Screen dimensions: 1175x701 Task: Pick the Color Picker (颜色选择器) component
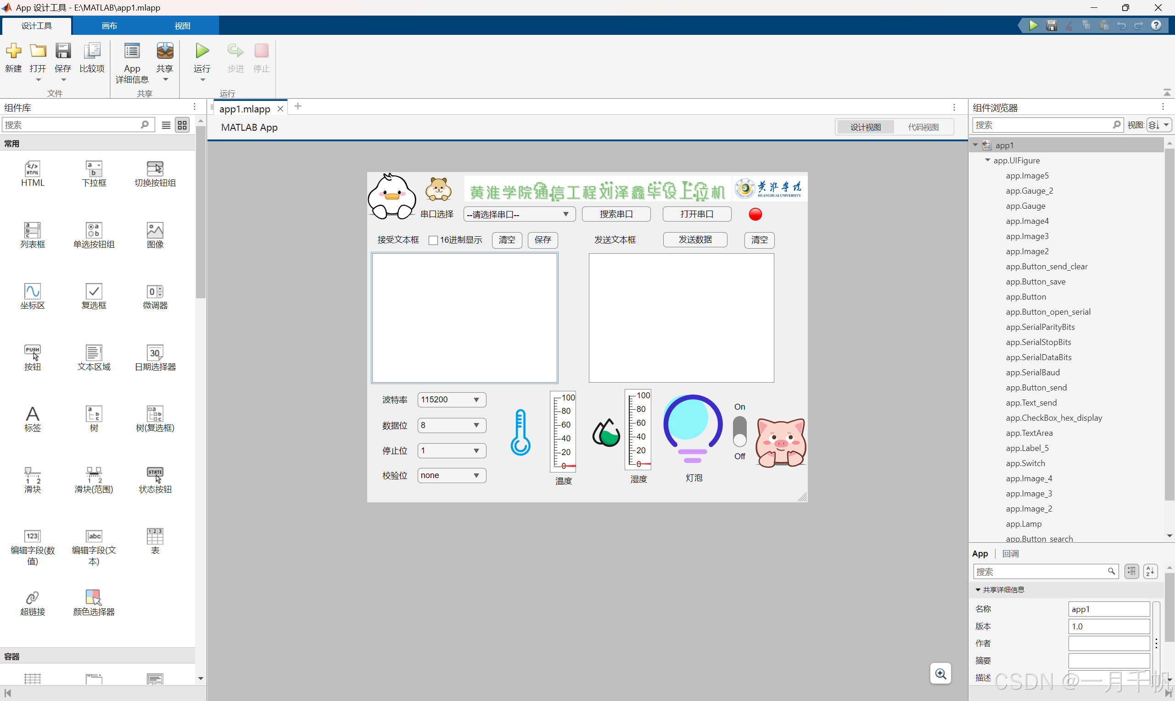tap(94, 598)
